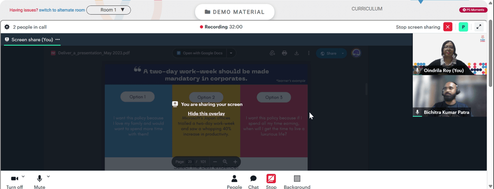Open the Demo Material folder
Image resolution: width=494 pixels, height=189 pixels.
click(x=235, y=12)
